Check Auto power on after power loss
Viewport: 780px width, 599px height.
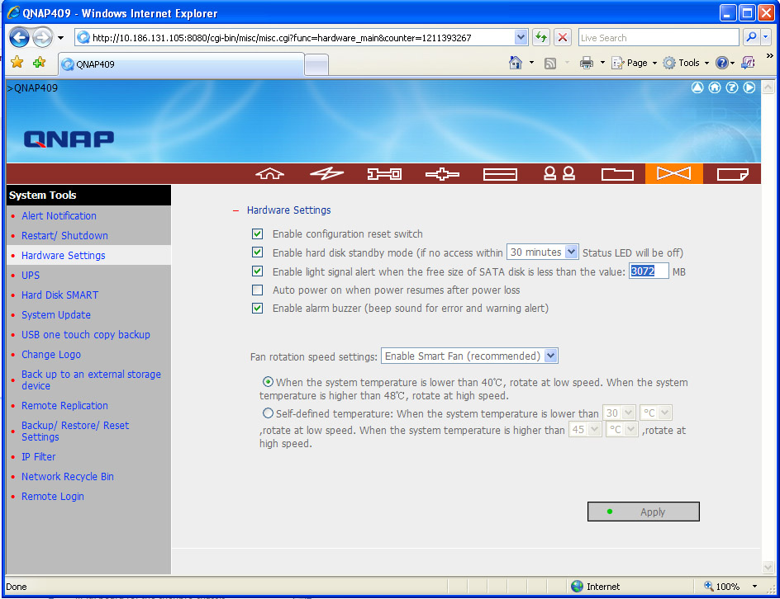click(x=257, y=290)
